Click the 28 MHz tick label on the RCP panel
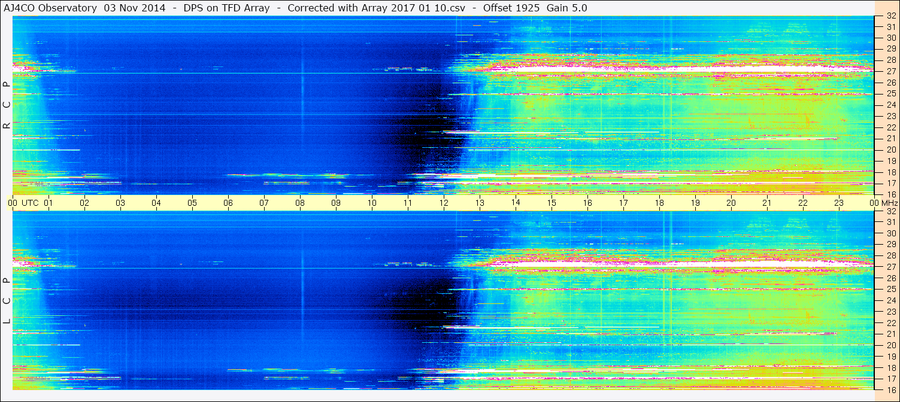This screenshot has height=402, width=900. (x=890, y=60)
